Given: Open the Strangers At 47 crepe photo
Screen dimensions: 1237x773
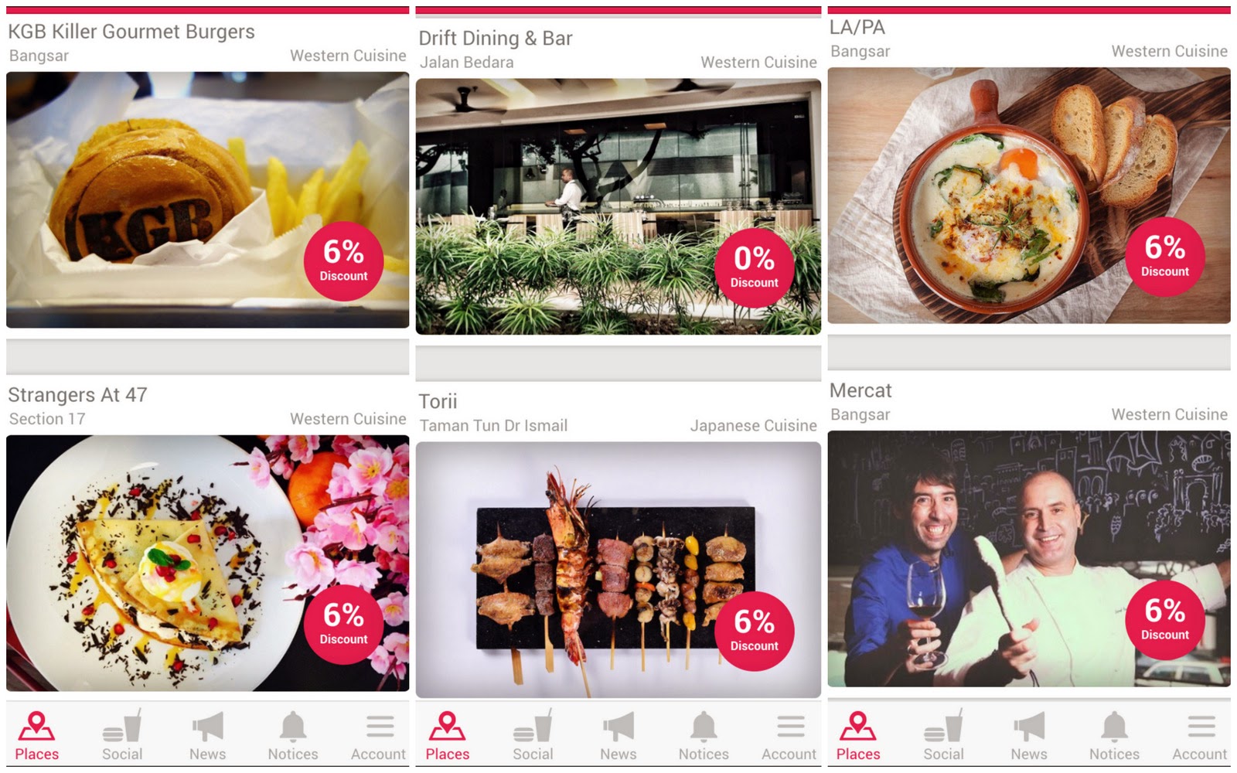Looking at the screenshot, I should pyautogui.click(x=208, y=564).
